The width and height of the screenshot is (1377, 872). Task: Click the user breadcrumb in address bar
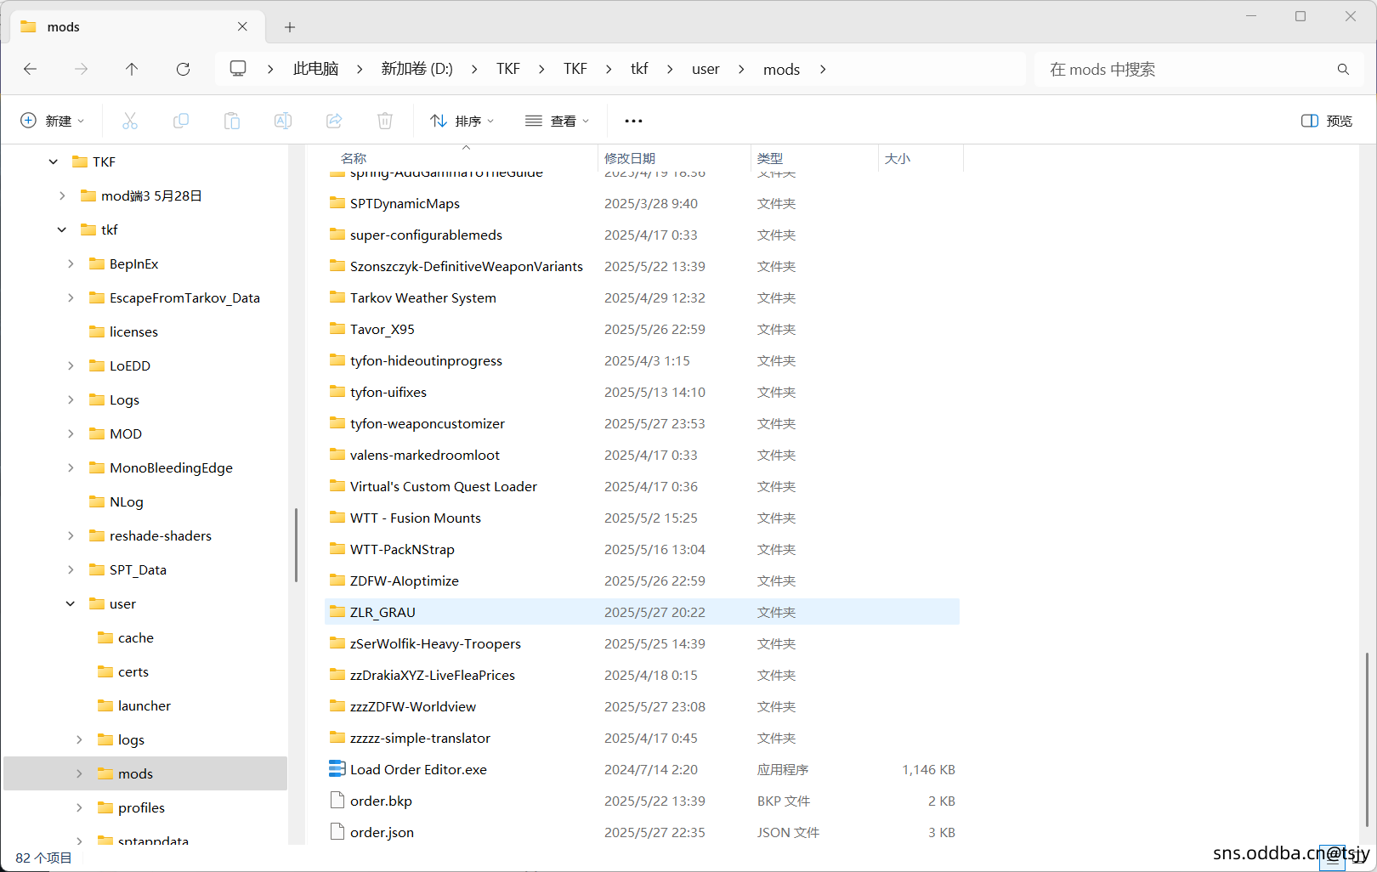click(x=705, y=69)
